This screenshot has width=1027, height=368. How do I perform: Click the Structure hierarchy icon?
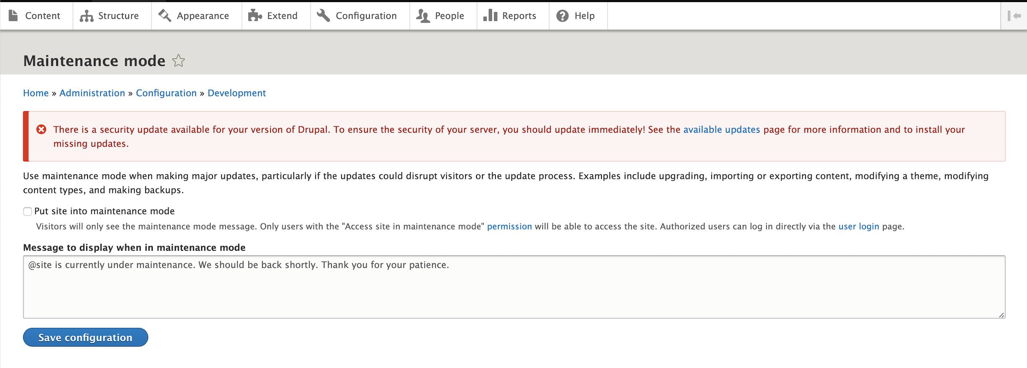pyautogui.click(x=86, y=16)
